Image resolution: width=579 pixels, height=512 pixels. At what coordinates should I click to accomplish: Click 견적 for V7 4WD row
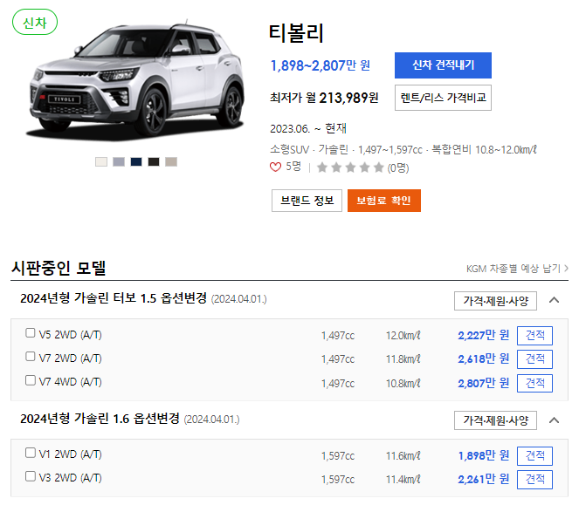click(534, 383)
